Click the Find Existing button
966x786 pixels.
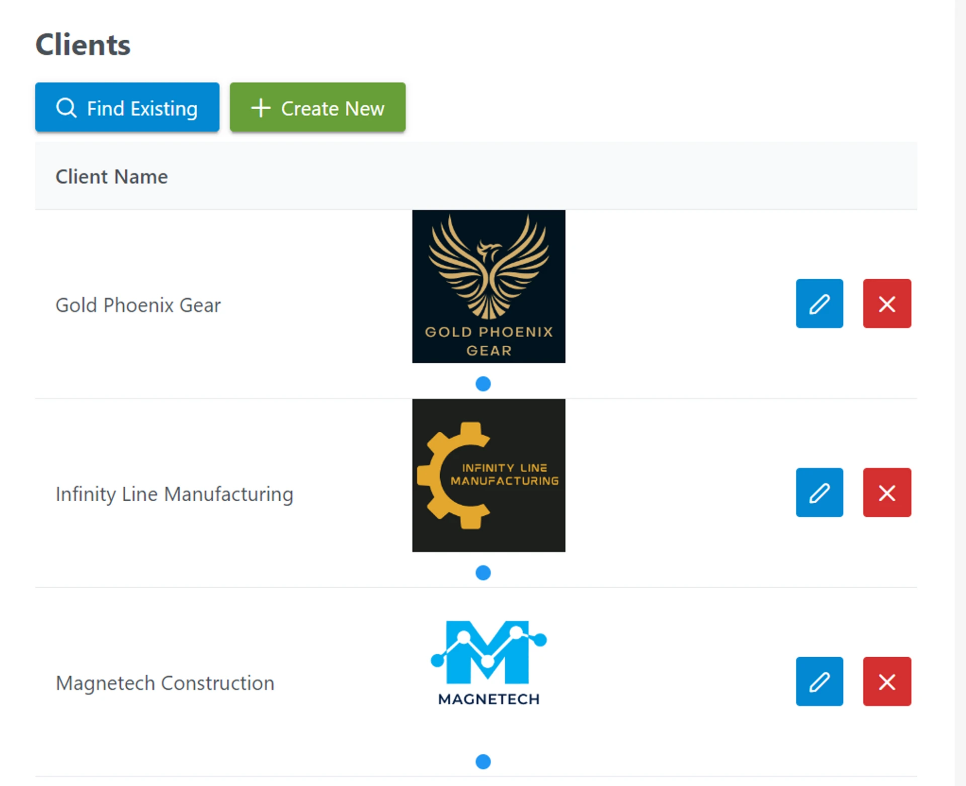click(127, 108)
